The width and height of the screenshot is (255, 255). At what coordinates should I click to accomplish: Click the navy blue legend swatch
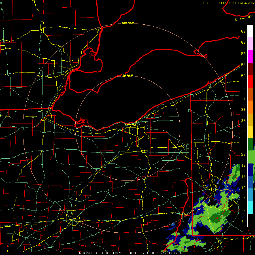(250, 170)
